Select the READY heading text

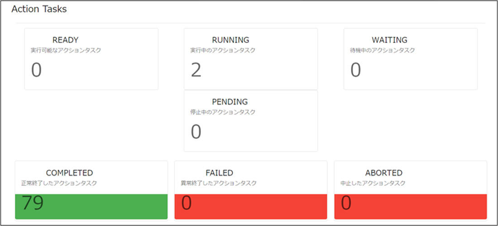(x=66, y=40)
